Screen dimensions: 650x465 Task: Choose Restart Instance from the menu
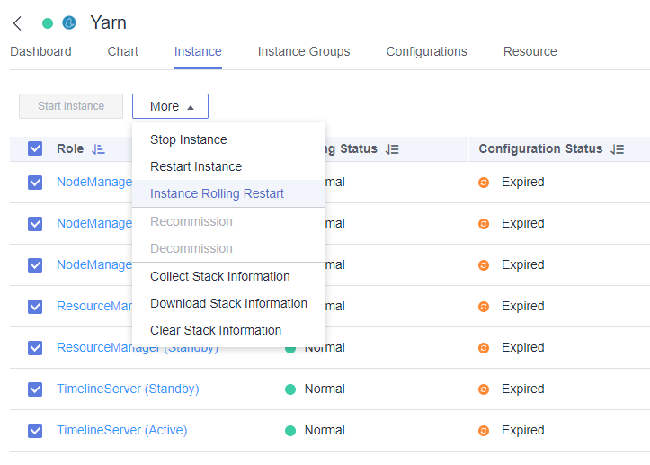coord(229,166)
